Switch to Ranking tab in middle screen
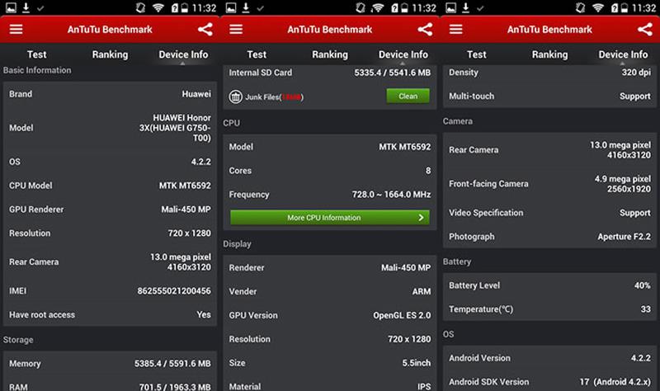 [330, 54]
